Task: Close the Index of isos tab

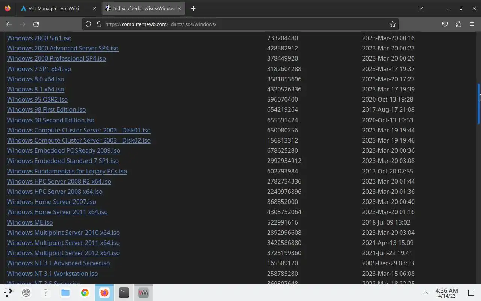Action: tap(180, 8)
